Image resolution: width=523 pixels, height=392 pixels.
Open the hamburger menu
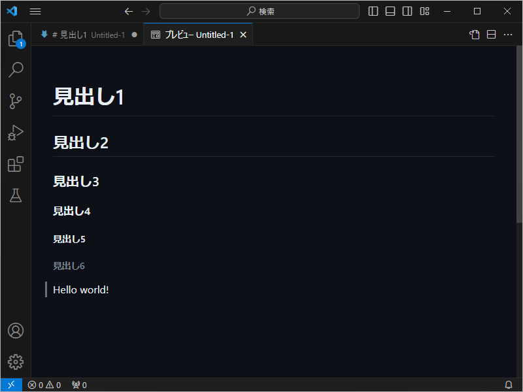click(x=35, y=11)
